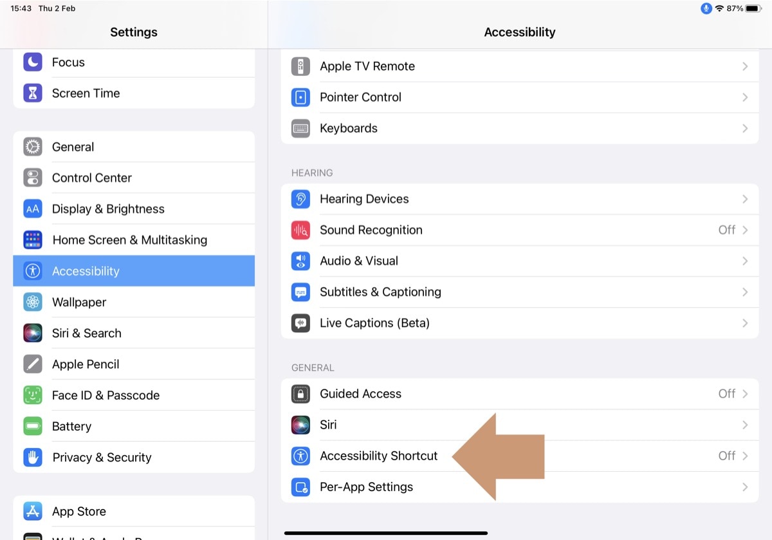
Task: Tap the General gear icon
Action: click(x=33, y=147)
